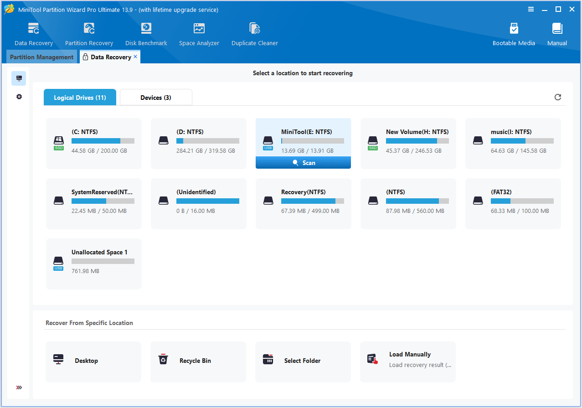Choose Select Folder to recover
Image resolution: width=582 pixels, height=408 pixels.
point(303,362)
